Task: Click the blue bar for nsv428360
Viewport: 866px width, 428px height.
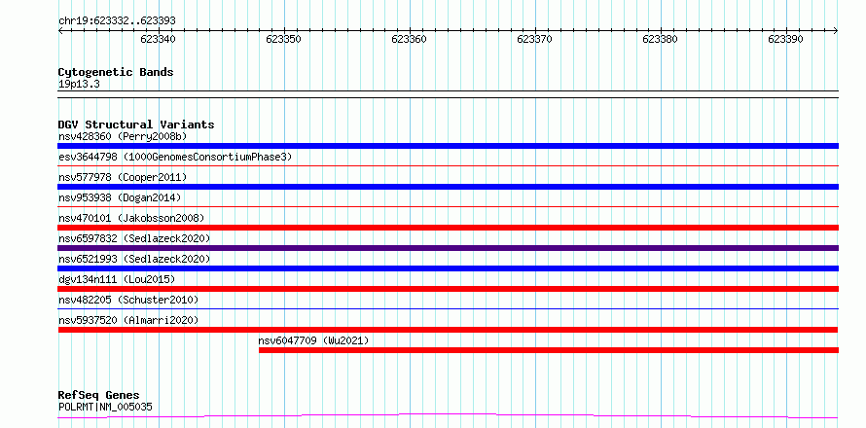Action: (x=448, y=146)
